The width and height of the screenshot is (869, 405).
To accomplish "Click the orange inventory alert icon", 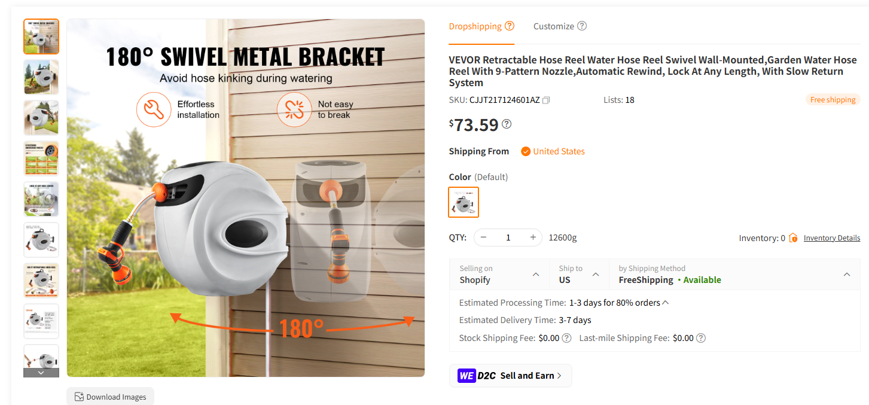I will click(793, 237).
